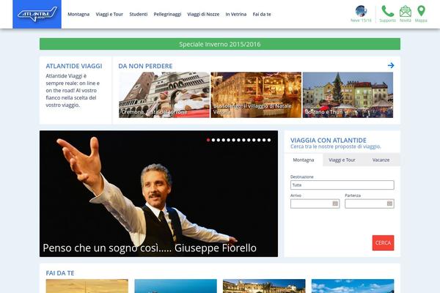440x293 pixels.
Task: Open the Neve '15/16 globe icon
Action: point(361,11)
